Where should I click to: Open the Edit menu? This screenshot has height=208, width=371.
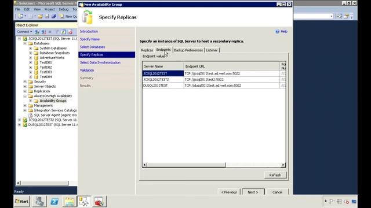point(27,9)
